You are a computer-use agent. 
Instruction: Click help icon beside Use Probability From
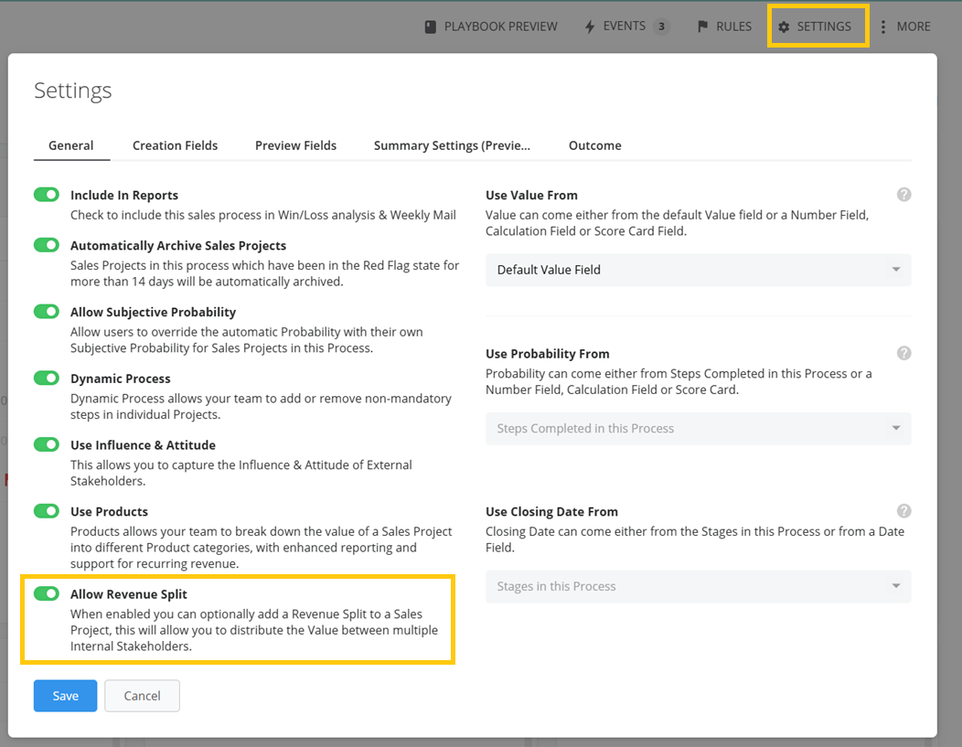tap(903, 353)
